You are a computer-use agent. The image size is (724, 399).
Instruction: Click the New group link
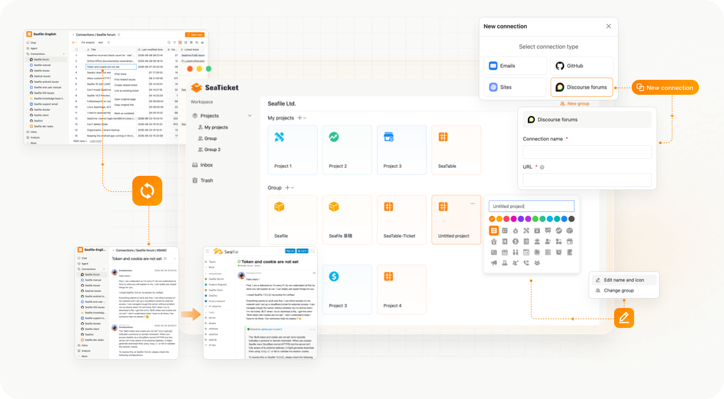point(575,103)
